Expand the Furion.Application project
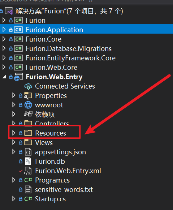 [4, 30]
